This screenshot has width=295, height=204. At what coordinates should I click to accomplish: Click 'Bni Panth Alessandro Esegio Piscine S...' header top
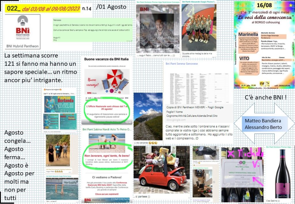point(199,2)
